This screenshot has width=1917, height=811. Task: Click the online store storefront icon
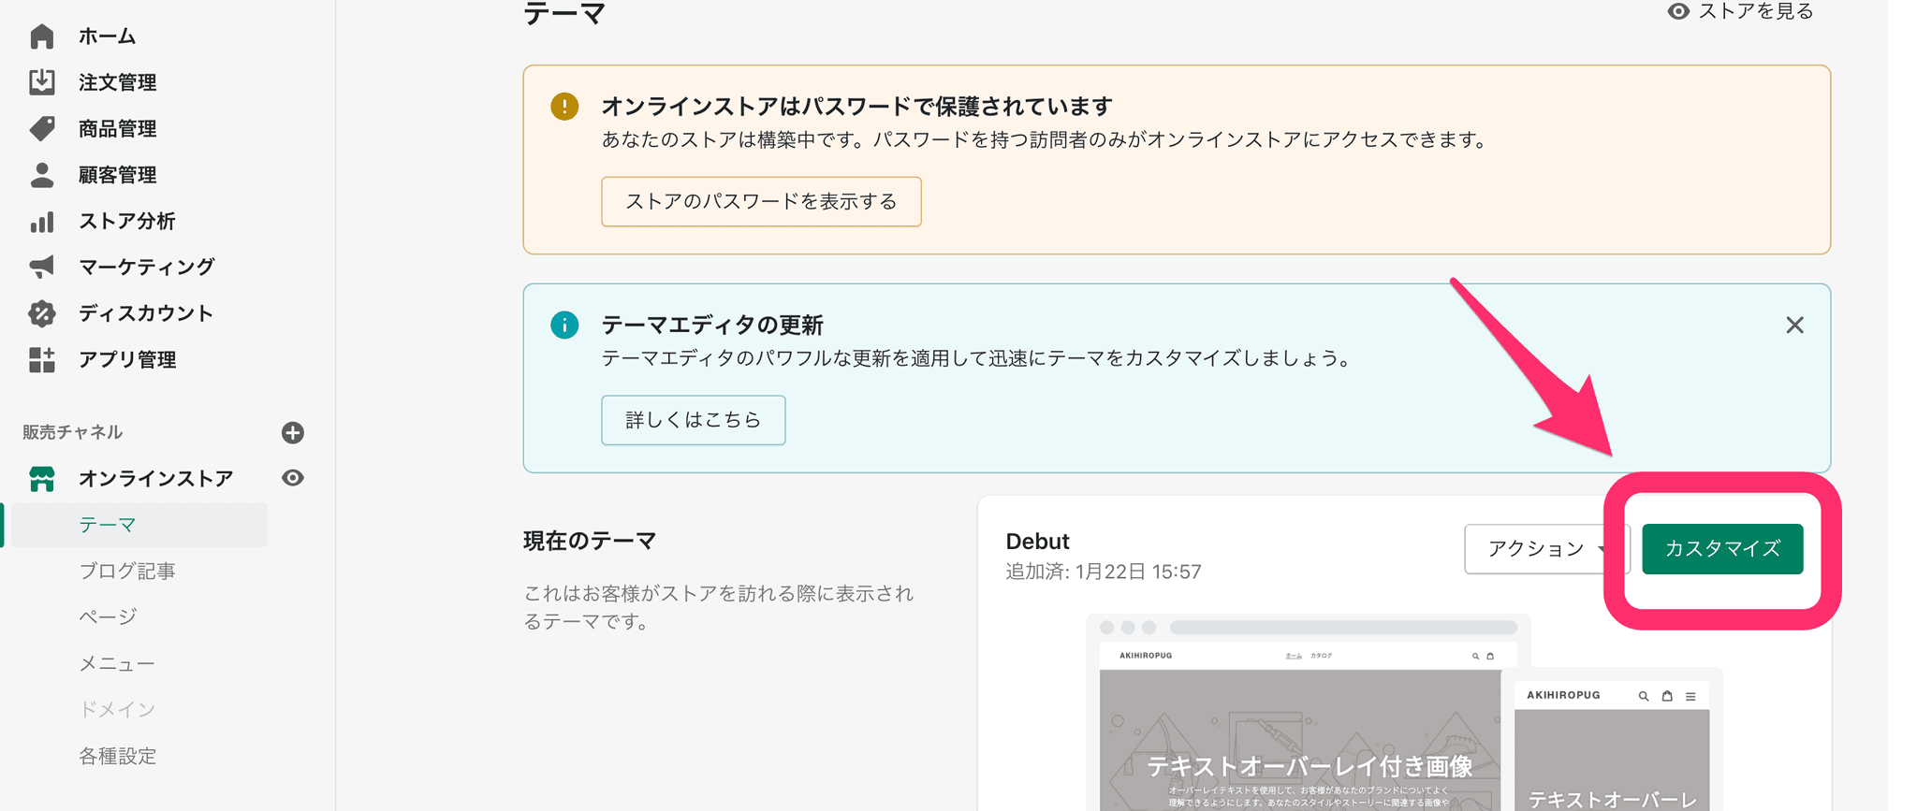coord(42,479)
